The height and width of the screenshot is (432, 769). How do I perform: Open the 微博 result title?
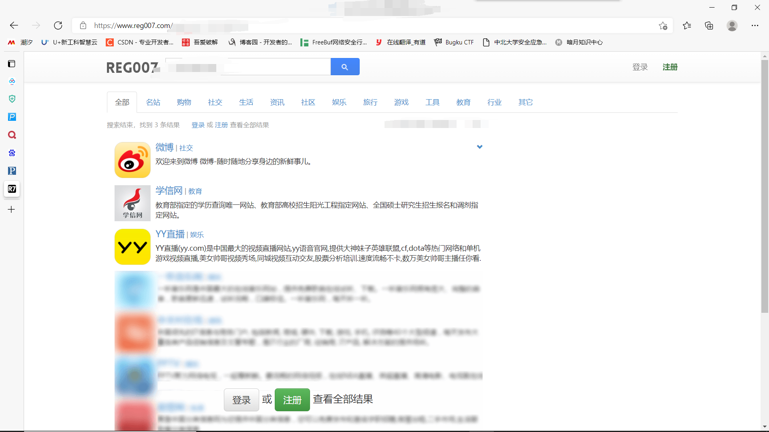coord(165,148)
